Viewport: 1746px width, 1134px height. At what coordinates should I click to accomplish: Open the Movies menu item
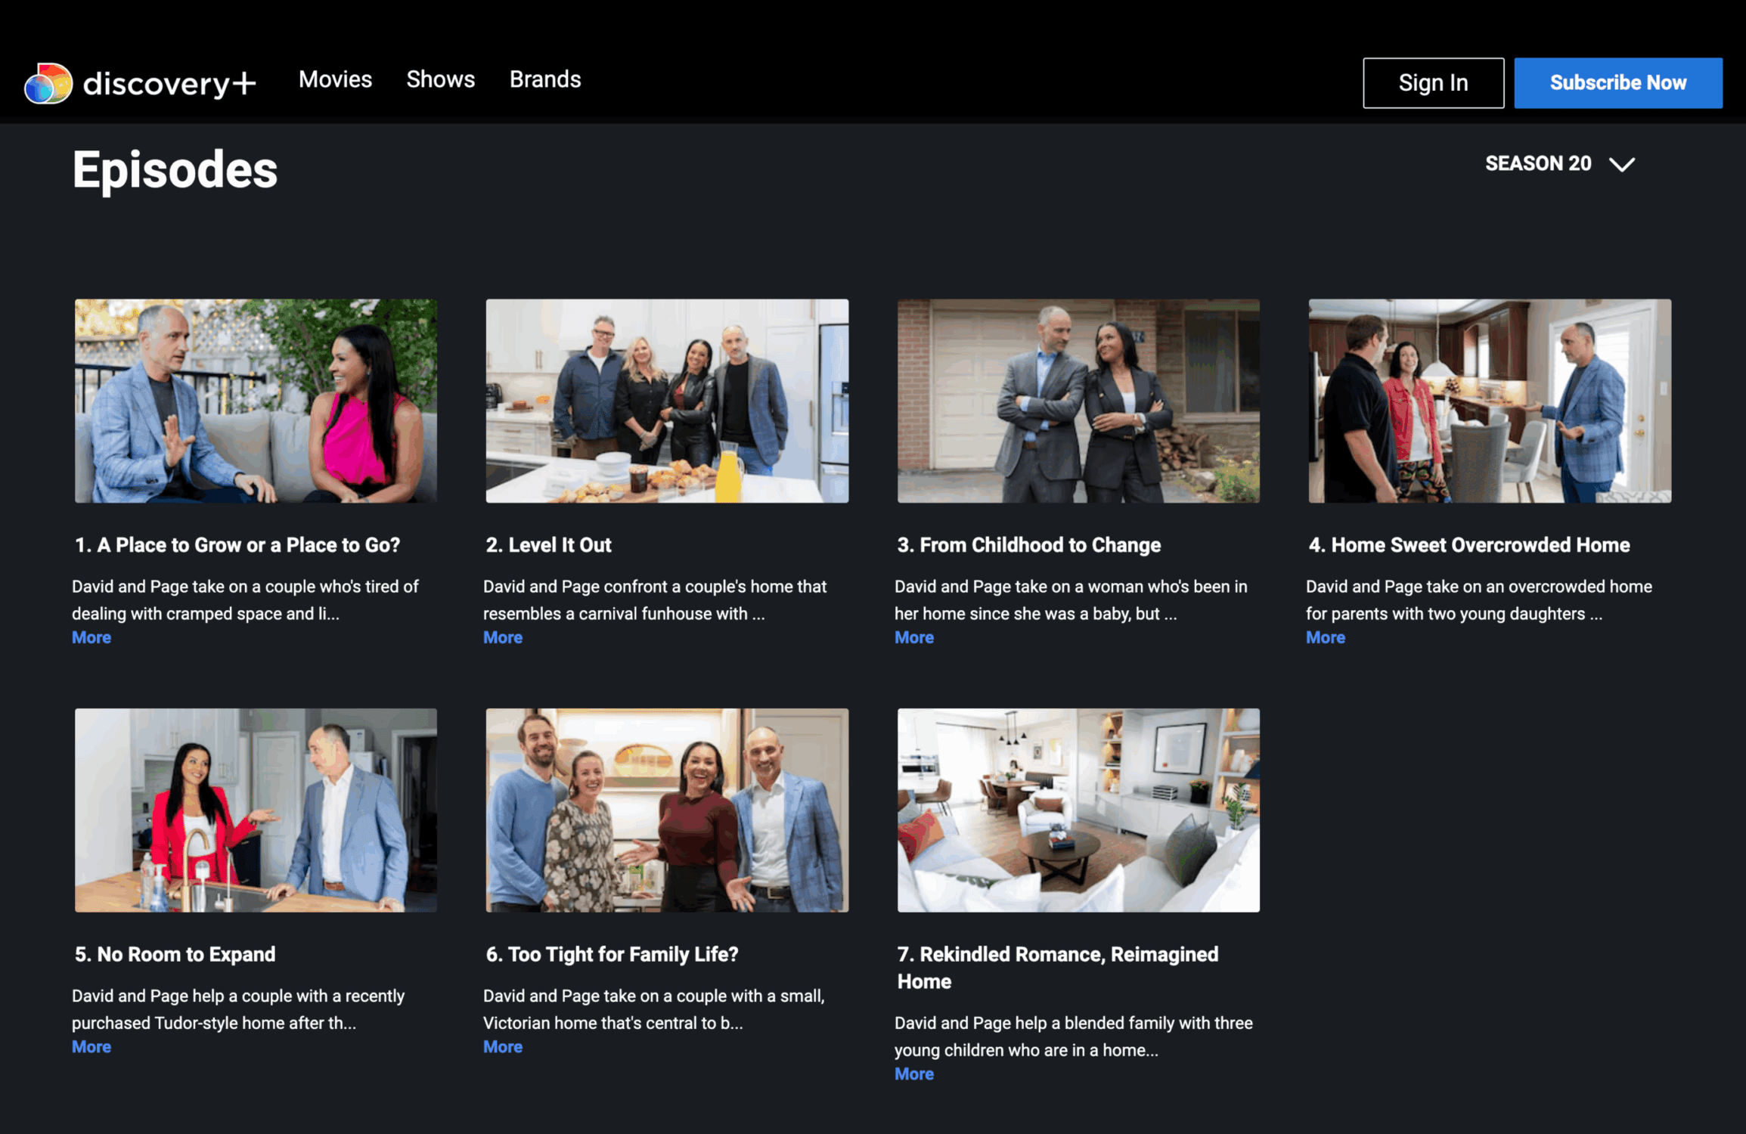[x=335, y=79]
